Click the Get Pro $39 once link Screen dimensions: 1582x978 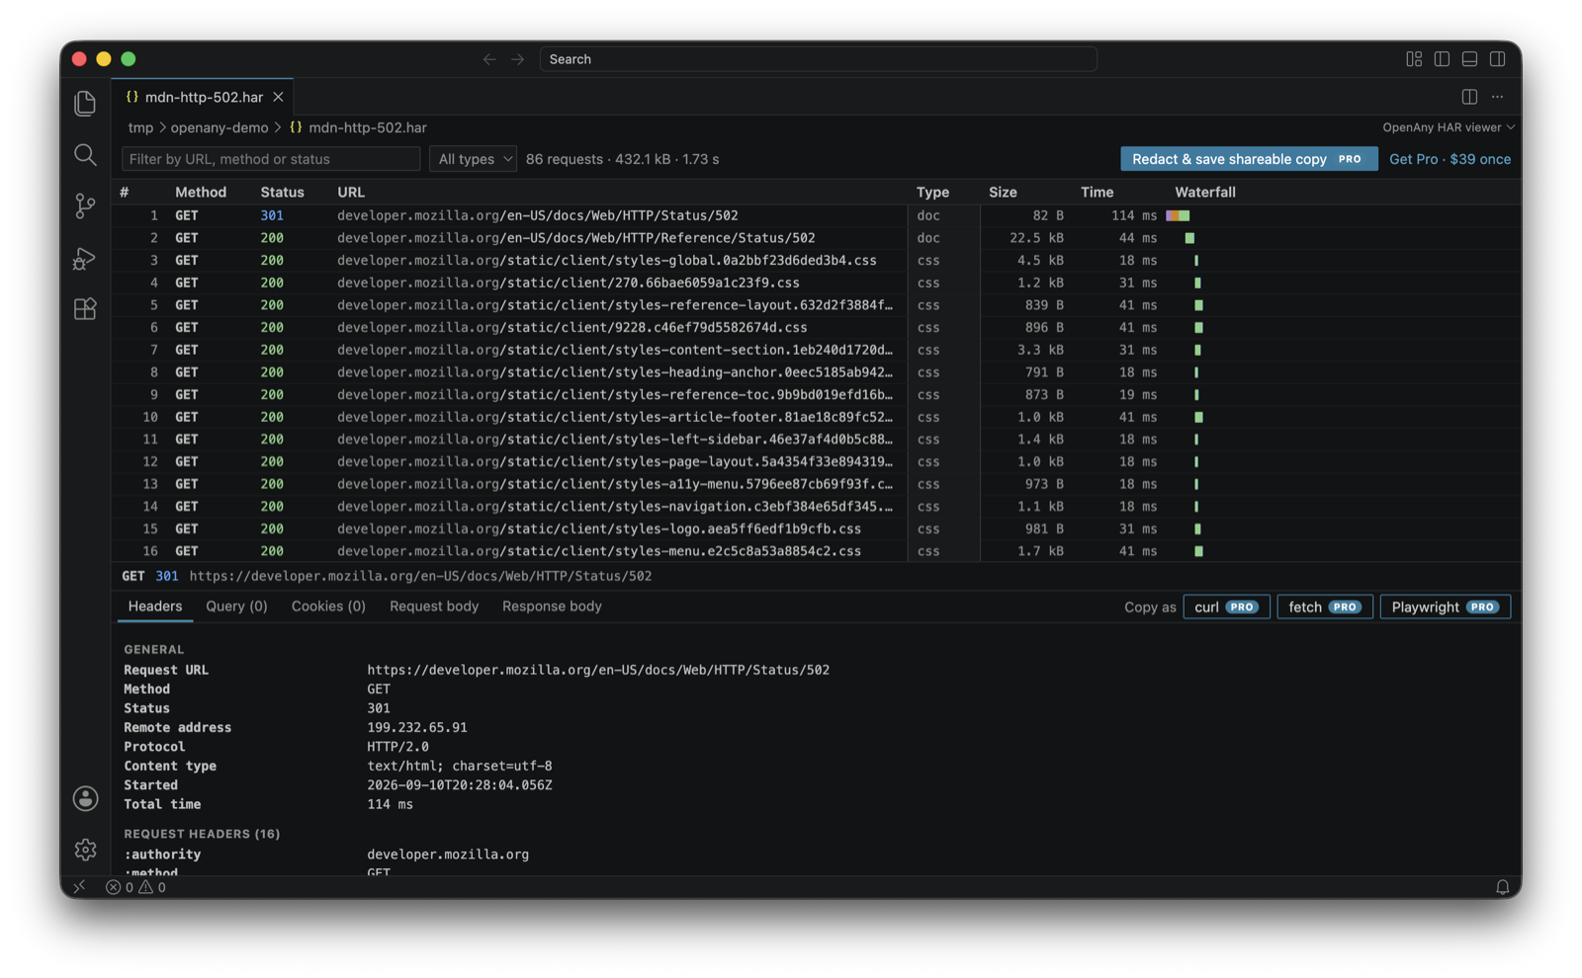[x=1450, y=159]
